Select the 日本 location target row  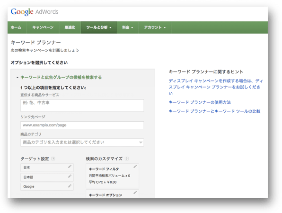tap(47, 168)
